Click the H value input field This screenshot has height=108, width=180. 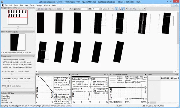95,9
